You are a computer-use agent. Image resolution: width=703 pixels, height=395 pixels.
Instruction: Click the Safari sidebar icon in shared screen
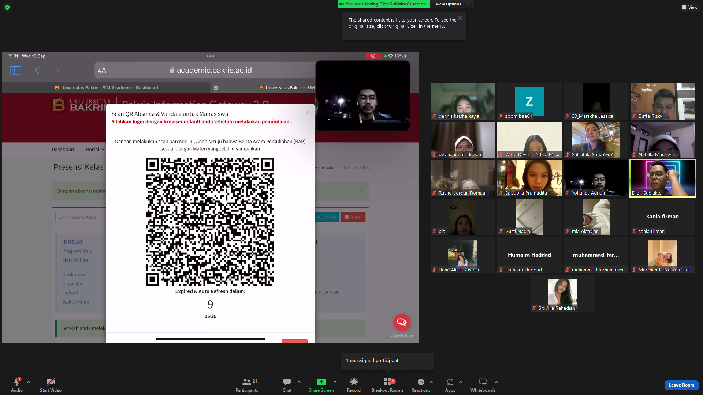16,70
